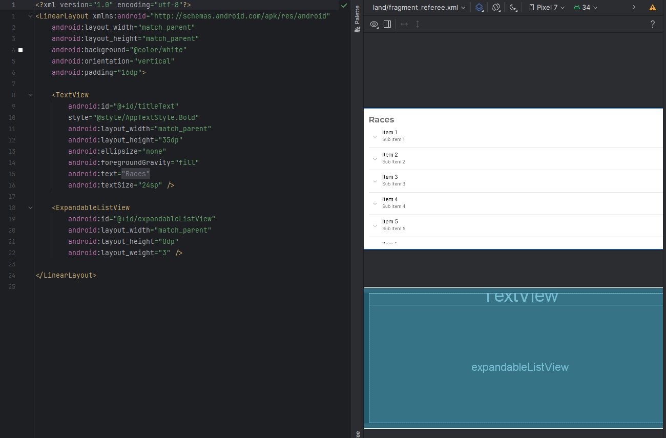Image resolution: width=666 pixels, height=438 pixels.
Task: Expand the Item 1 row chevron in preview
Action: coord(375,136)
